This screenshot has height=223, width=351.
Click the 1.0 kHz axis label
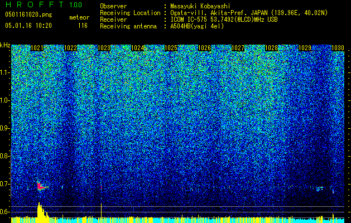[x=4, y=100]
